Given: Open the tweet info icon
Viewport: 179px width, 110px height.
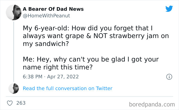Looking at the screenshot, I should [169, 77].
